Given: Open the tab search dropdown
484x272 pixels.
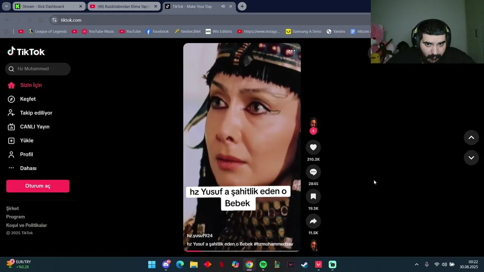Looking at the screenshot, I should click(6, 6).
